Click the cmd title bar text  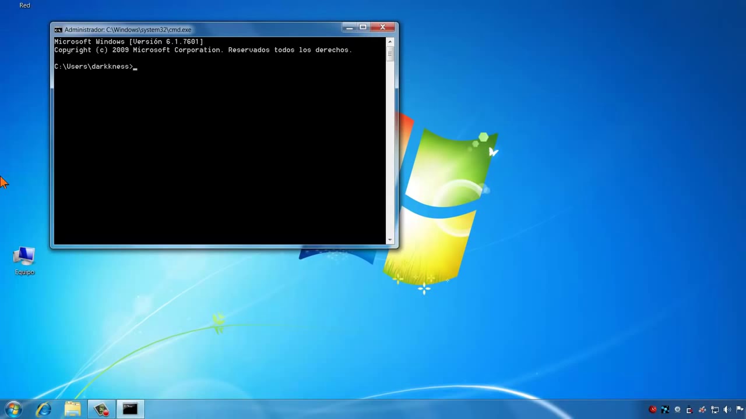pyautogui.click(x=128, y=30)
